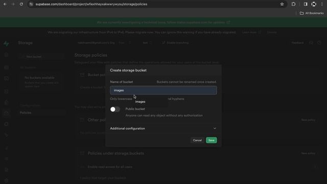Click 'Create storage bucket' dialog title
This screenshot has width=327, height=184.
(x=128, y=71)
